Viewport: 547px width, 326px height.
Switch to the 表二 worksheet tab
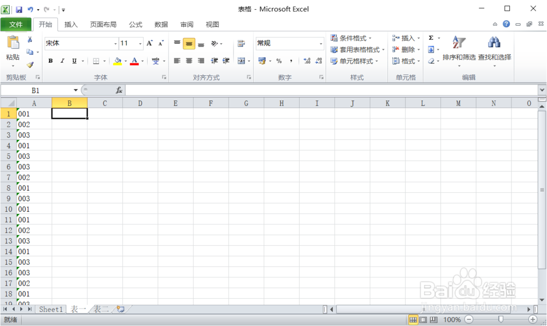click(x=101, y=309)
